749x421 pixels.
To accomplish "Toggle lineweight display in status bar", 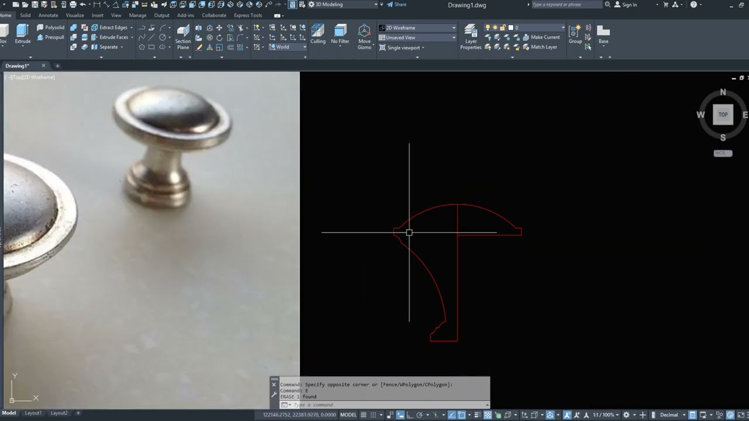I will click(x=477, y=415).
